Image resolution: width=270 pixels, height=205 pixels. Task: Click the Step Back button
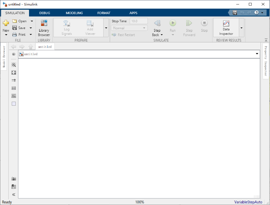[x=157, y=28]
